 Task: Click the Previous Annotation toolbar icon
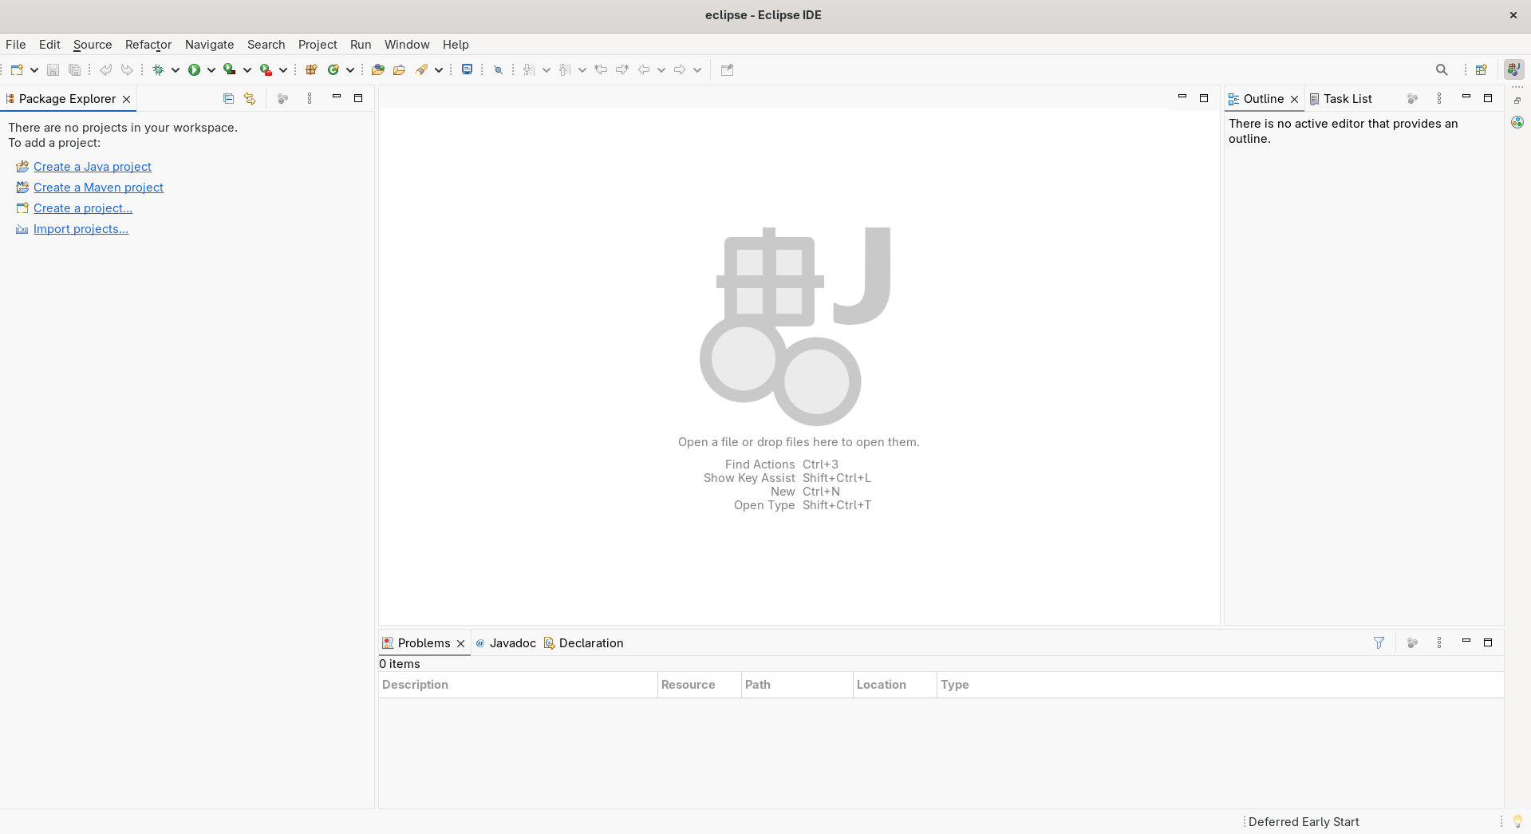coord(565,70)
